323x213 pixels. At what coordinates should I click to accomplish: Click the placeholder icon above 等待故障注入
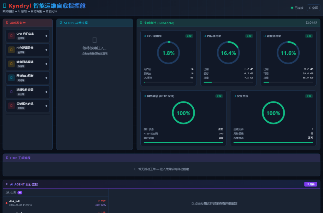95,40
